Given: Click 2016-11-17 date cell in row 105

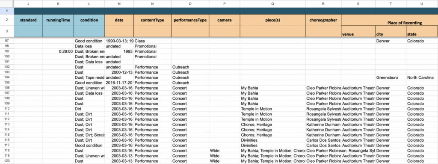Looking at the screenshot, I should (119, 83).
